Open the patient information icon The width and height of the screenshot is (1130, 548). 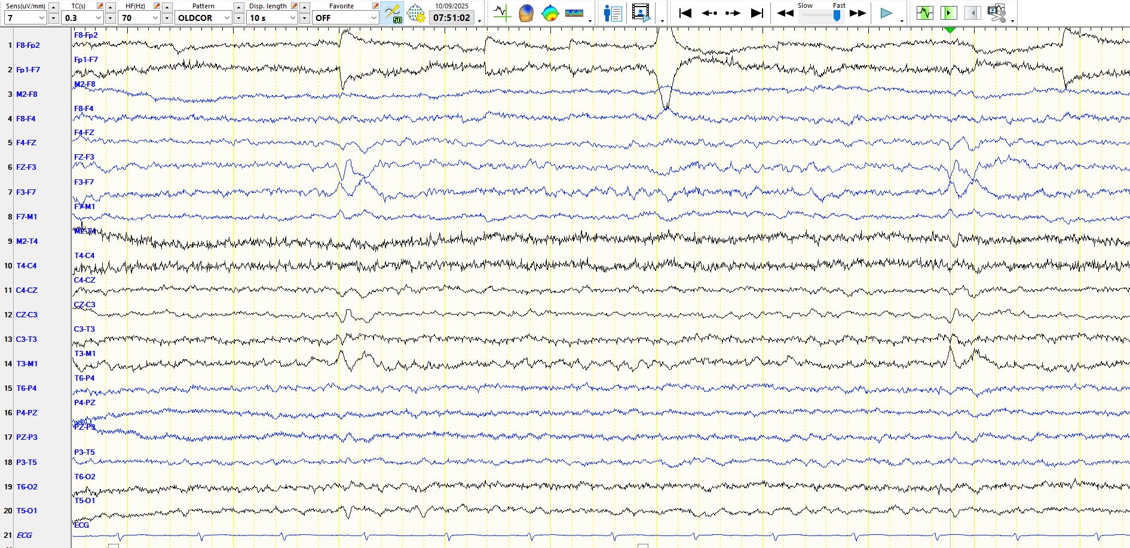tap(613, 13)
